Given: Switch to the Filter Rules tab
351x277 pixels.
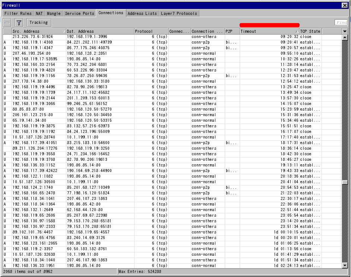Looking at the screenshot, I should 18,13.
